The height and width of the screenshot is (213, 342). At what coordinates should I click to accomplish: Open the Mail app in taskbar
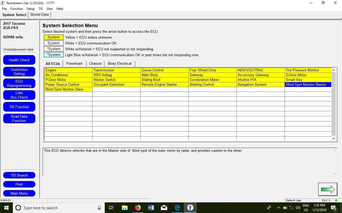(164, 208)
